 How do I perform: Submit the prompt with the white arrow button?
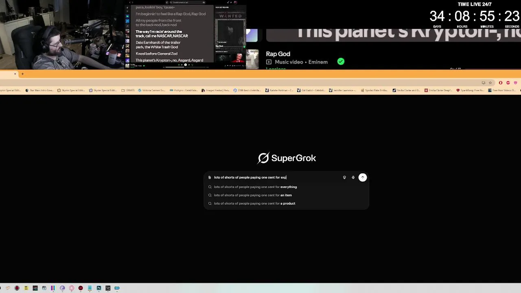click(362, 177)
